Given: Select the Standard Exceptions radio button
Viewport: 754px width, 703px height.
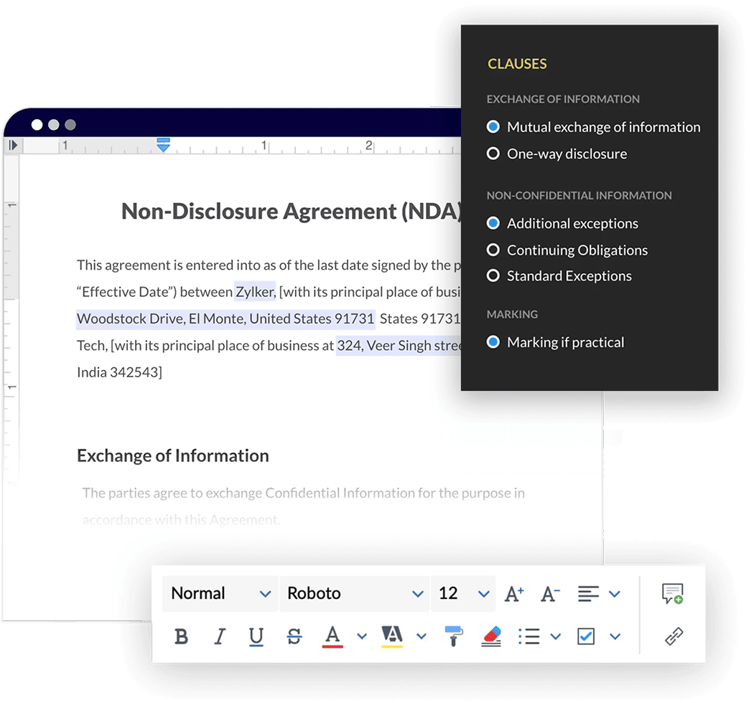Looking at the screenshot, I should (493, 276).
